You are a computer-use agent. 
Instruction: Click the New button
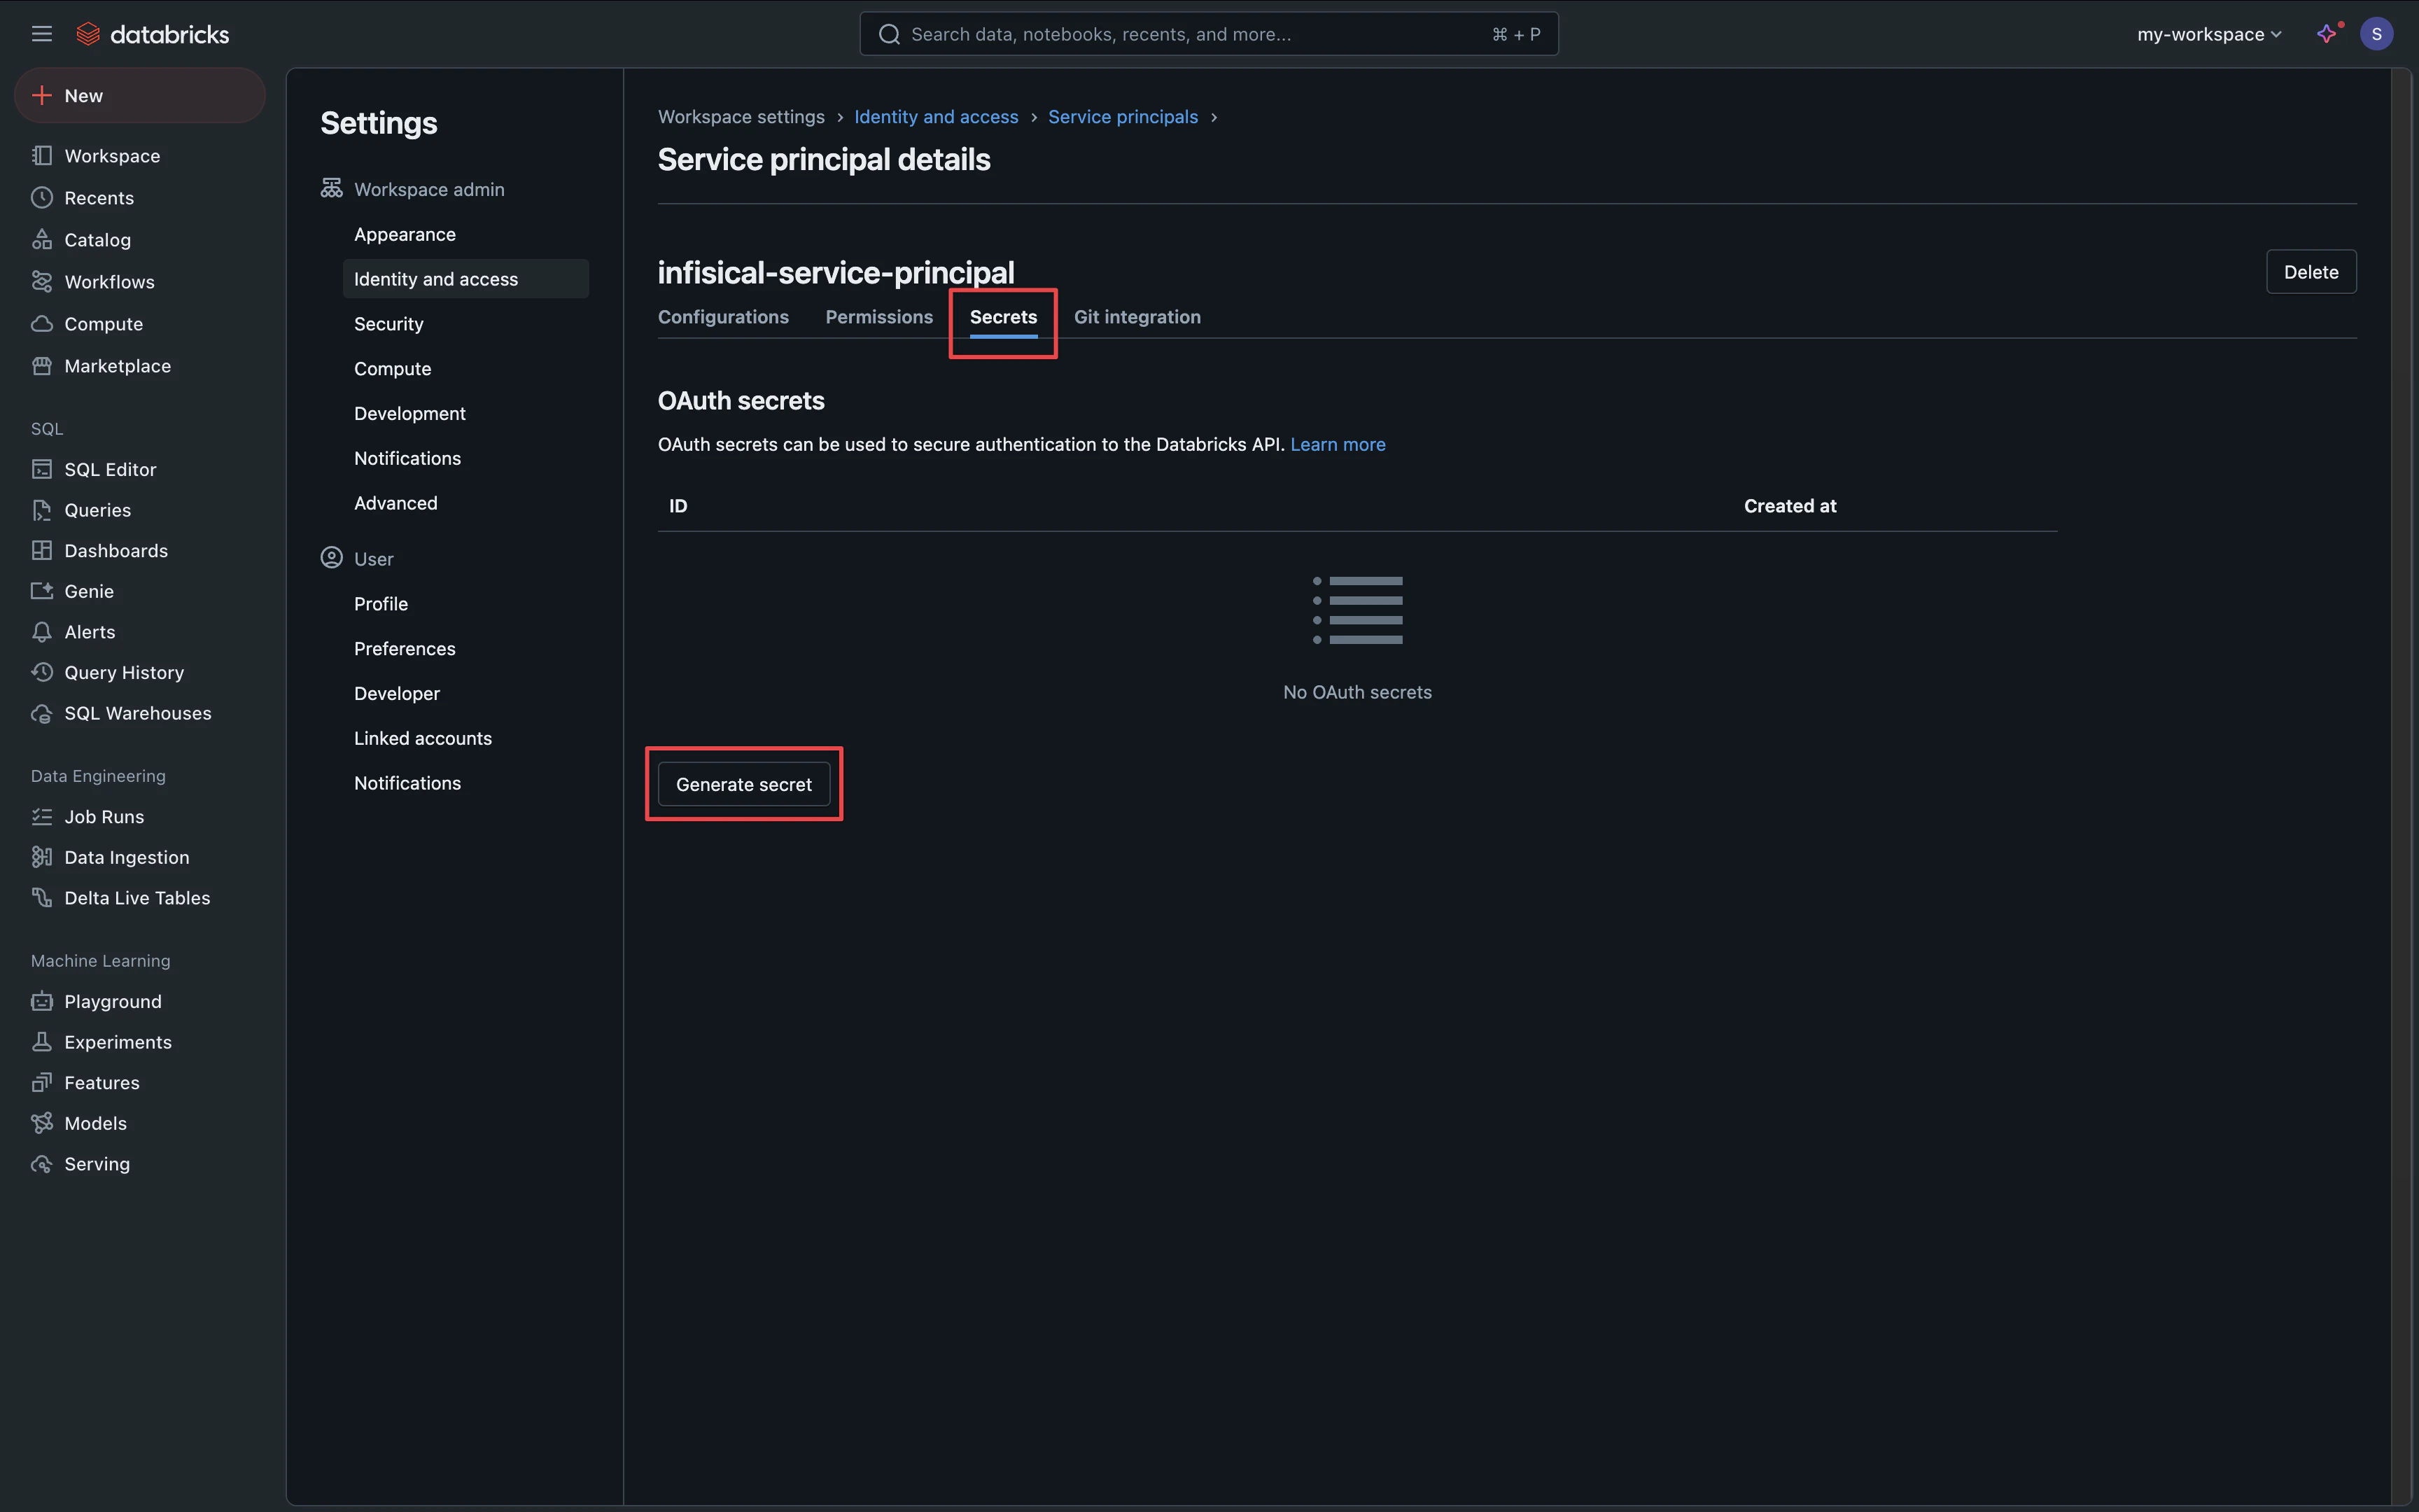point(140,95)
